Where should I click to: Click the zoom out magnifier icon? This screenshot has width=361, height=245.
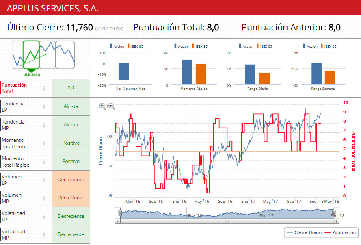tap(111, 106)
